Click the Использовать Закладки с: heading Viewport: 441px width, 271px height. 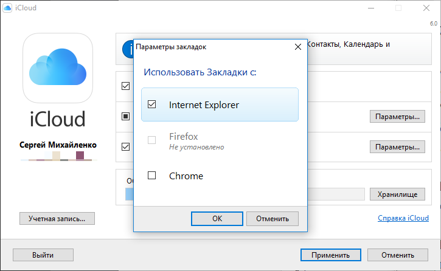(x=200, y=72)
